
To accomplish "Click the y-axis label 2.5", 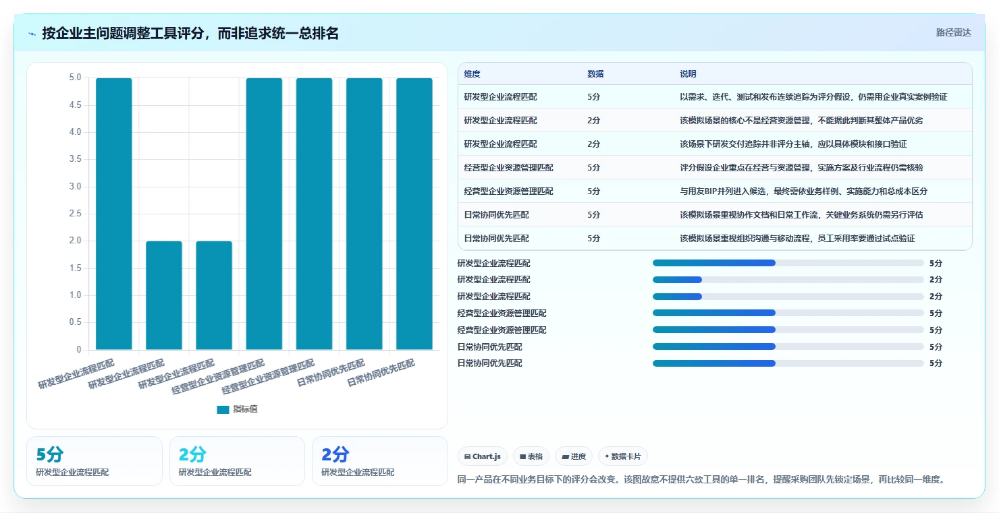I will click(75, 214).
